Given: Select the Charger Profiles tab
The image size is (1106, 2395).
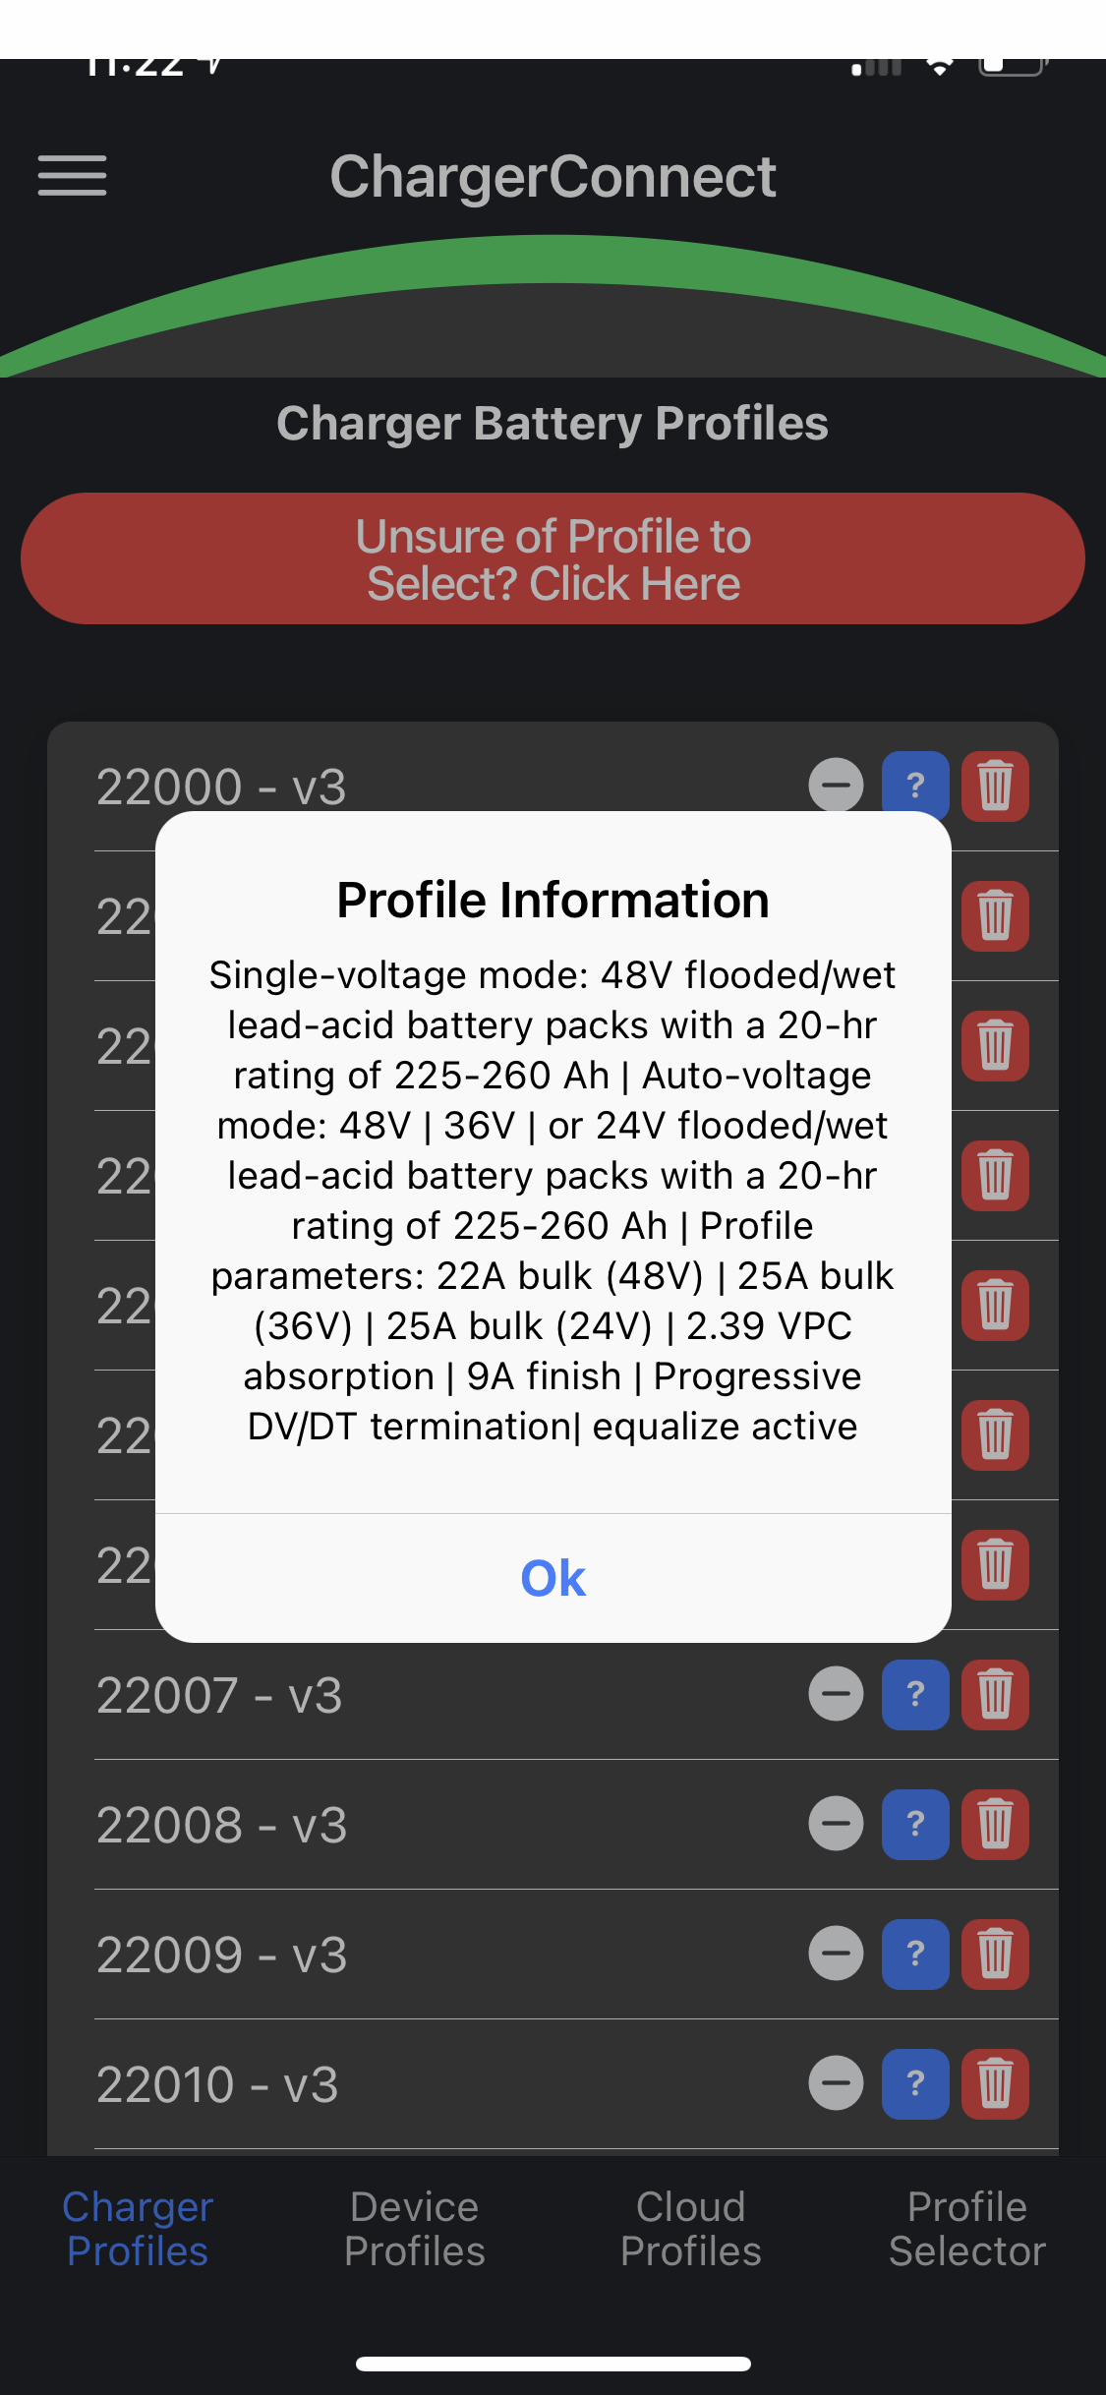Looking at the screenshot, I should pyautogui.click(x=138, y=2229).
